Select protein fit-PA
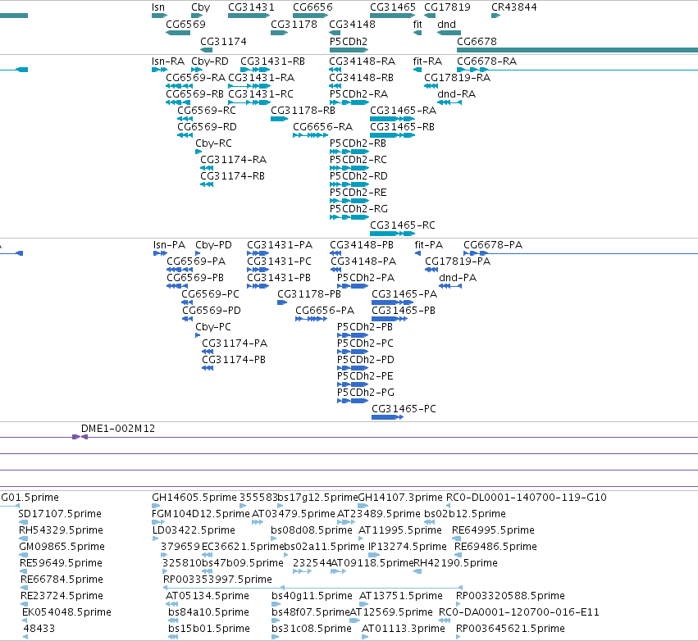The height and width of the screenshot is (641, 698). 429,245
